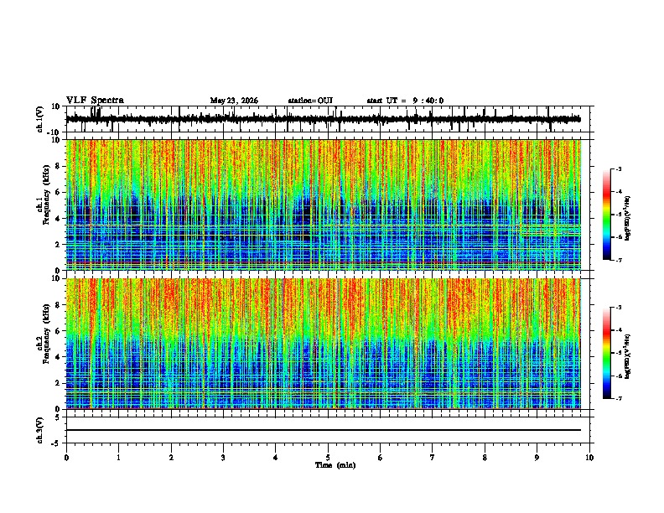664x513 pixels.
Task: Click the ch.1 voltage waveform trace
Action: (324, 119)
